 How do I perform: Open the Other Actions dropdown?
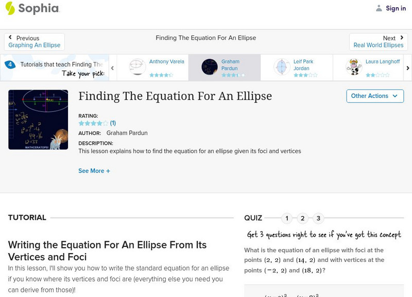point(374,96)
